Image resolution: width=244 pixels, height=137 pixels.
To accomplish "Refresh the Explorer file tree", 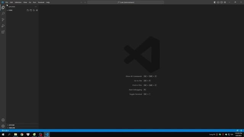I will (34, 10).
